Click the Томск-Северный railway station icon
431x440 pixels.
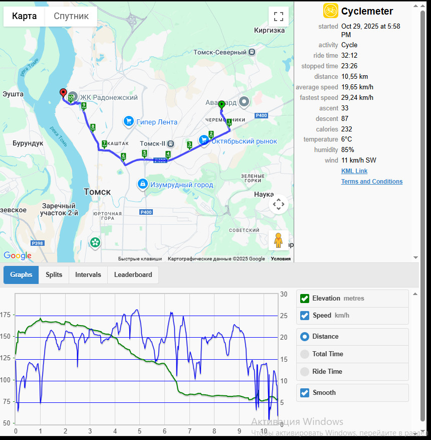point(252,52)
